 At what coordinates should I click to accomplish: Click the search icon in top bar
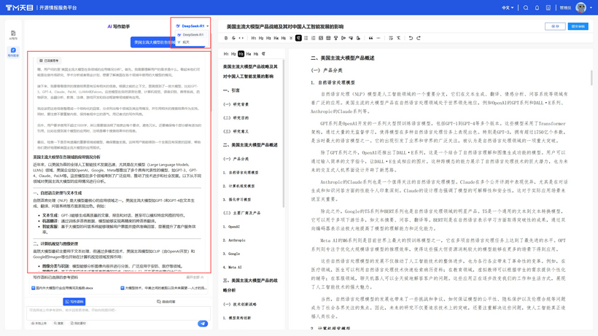pos(526,7)
